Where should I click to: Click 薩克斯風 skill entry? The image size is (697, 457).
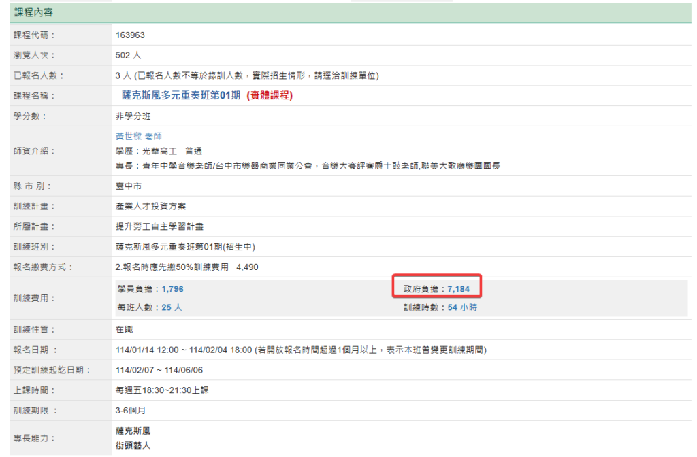click(x=133, y=430)
